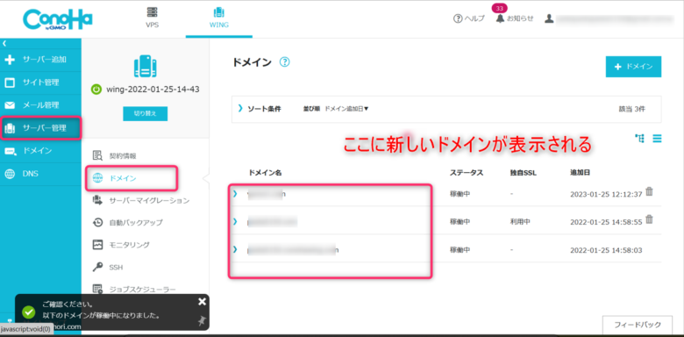Select ドメイン in blue sidebar
This screenshot has width=684, height=337.
(40, 151)
